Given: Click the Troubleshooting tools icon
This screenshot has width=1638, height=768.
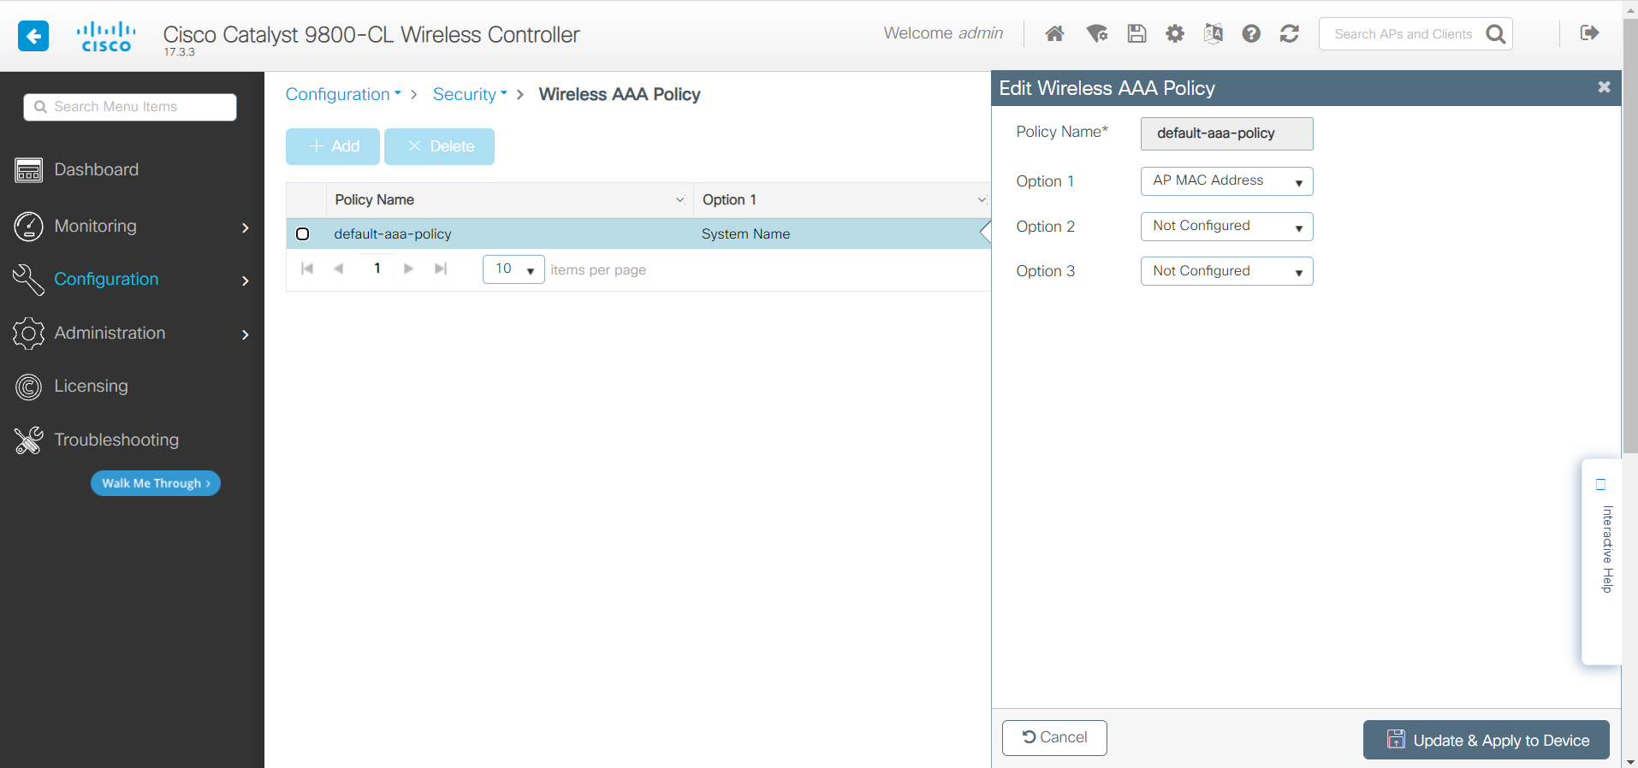Looking at the screenshot, I should [x=28, y=440].
